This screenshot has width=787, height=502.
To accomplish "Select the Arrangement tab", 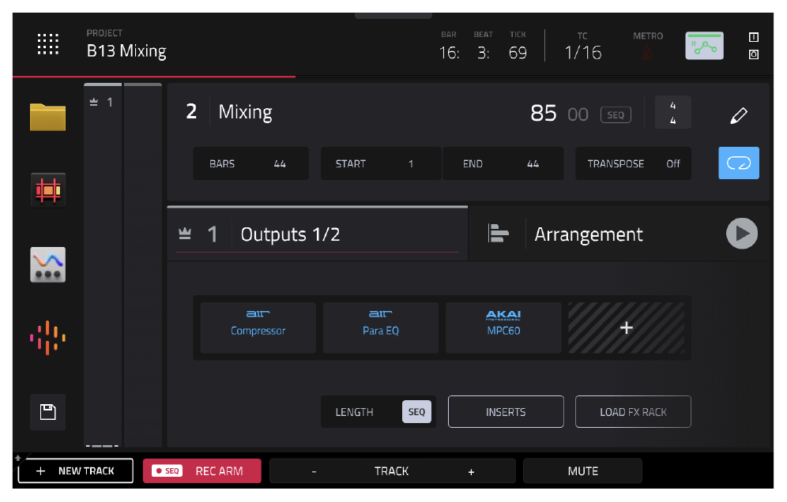I will click(x=619, y=233).
